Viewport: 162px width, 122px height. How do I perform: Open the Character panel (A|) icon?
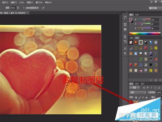coord(125,48)
